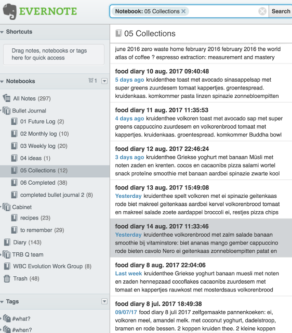Open completed bullet journal 2 (8) label
Image resolution: width=292 pixels, height=333 pixels.
(57, 195)
